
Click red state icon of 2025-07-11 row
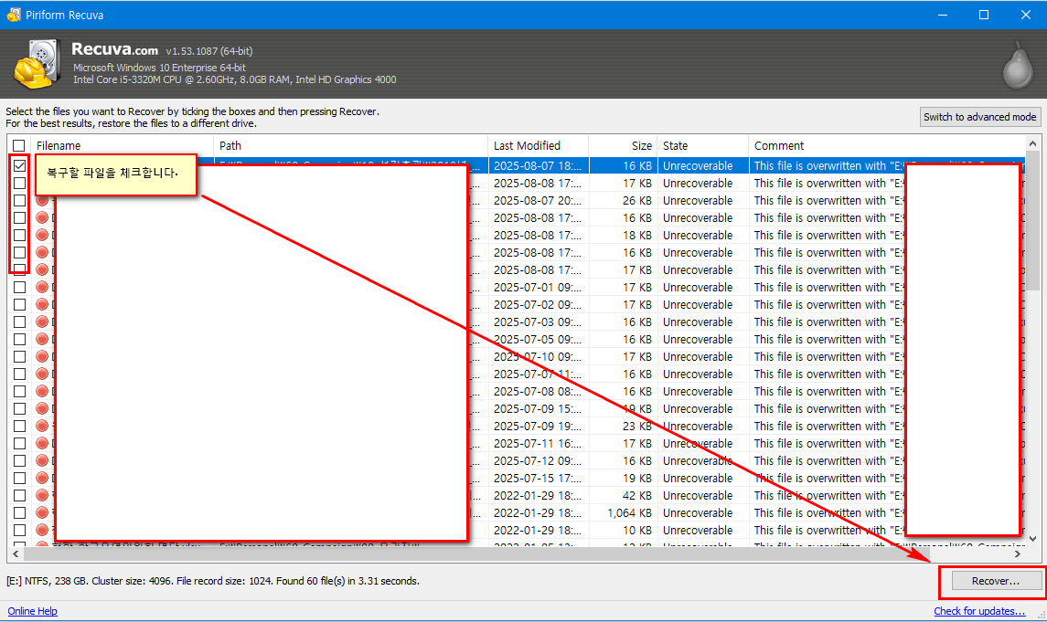43,443
